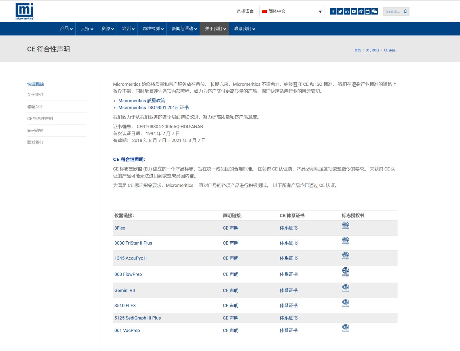Open the 简体中文 language dropdown
The width and height of the screenshot is (460, 351).
(x=292, y=12)
